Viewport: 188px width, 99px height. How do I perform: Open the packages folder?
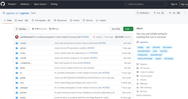tap(24, 88)
